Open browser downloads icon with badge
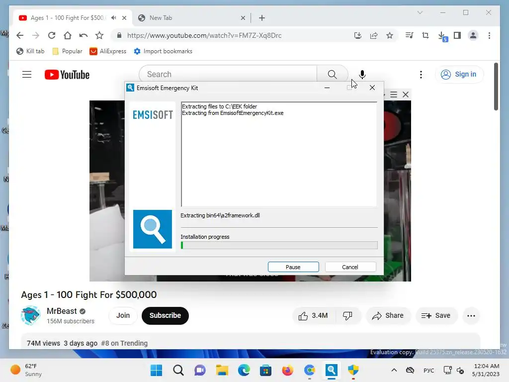 (x=442, y=36)
